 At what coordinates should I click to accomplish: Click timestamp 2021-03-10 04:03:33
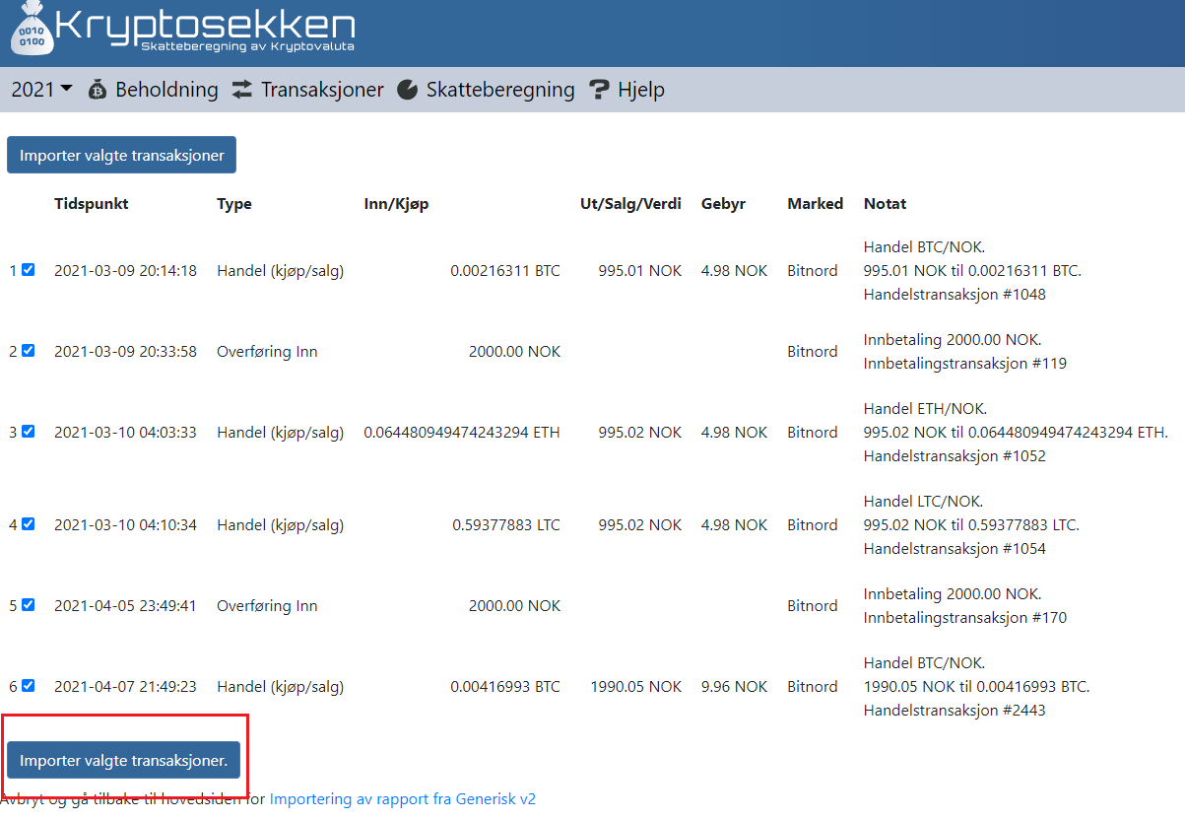(x=125, y=433)
